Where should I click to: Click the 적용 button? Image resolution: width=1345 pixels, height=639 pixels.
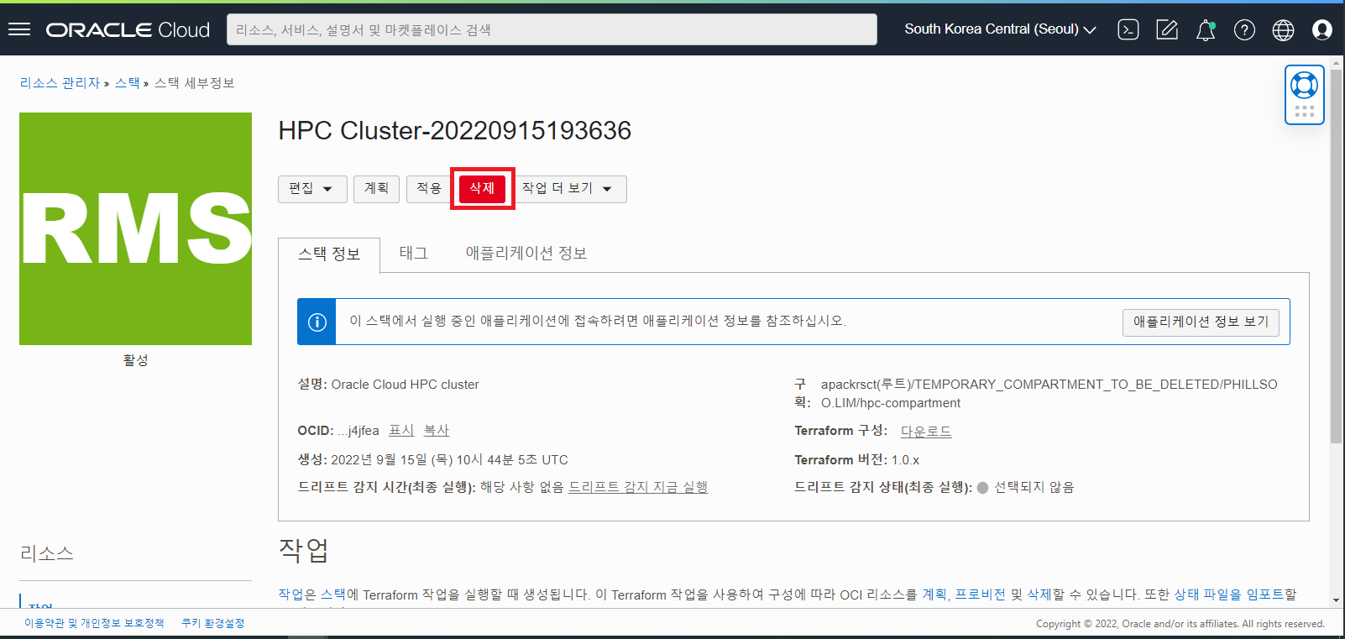[429, 189]
